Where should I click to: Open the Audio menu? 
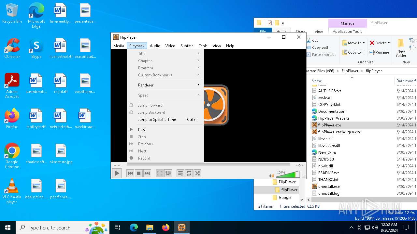pos(155,46)
